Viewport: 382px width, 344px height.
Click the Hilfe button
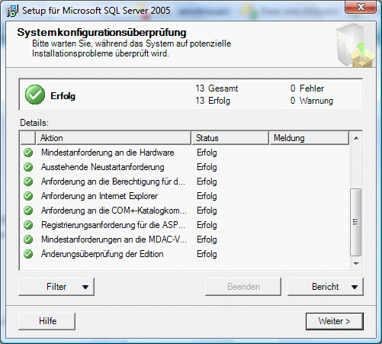[47, 321]
